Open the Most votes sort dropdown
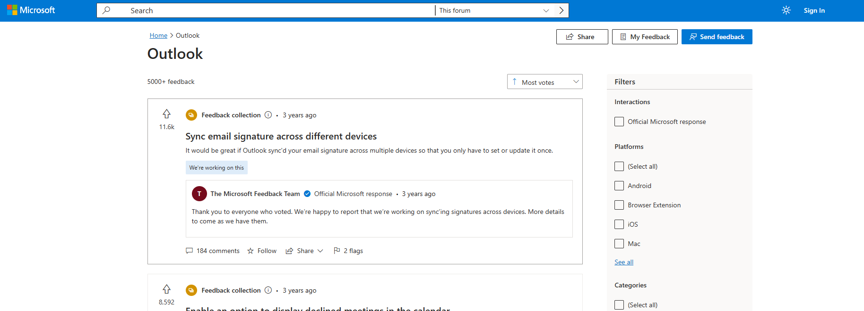Image resolution: width=864 pixels, height=311 pixels. (544, 82)
